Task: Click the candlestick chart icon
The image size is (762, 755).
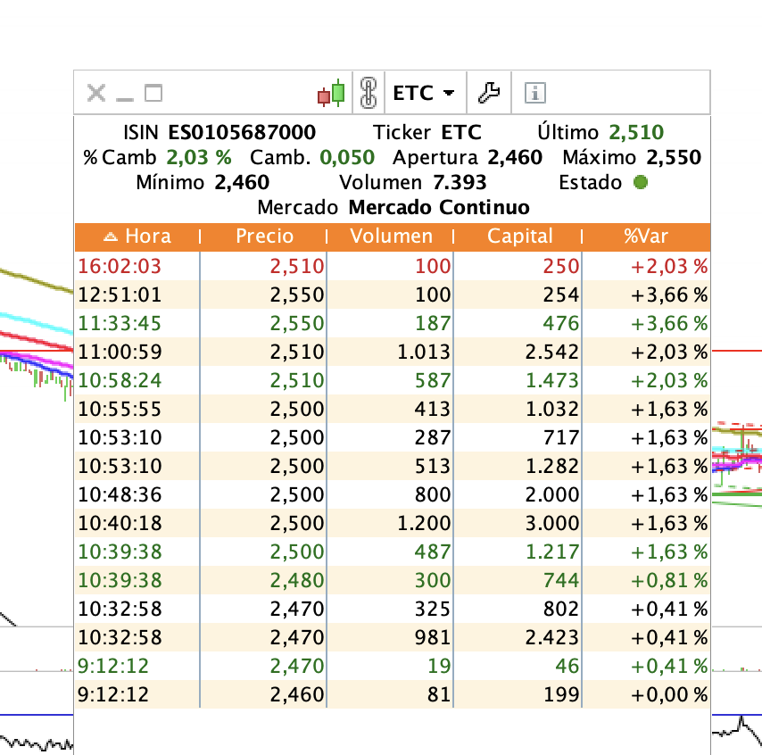Action: coord(332,93)
